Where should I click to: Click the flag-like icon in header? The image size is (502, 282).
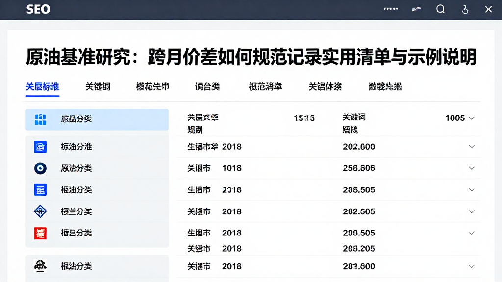416,9
